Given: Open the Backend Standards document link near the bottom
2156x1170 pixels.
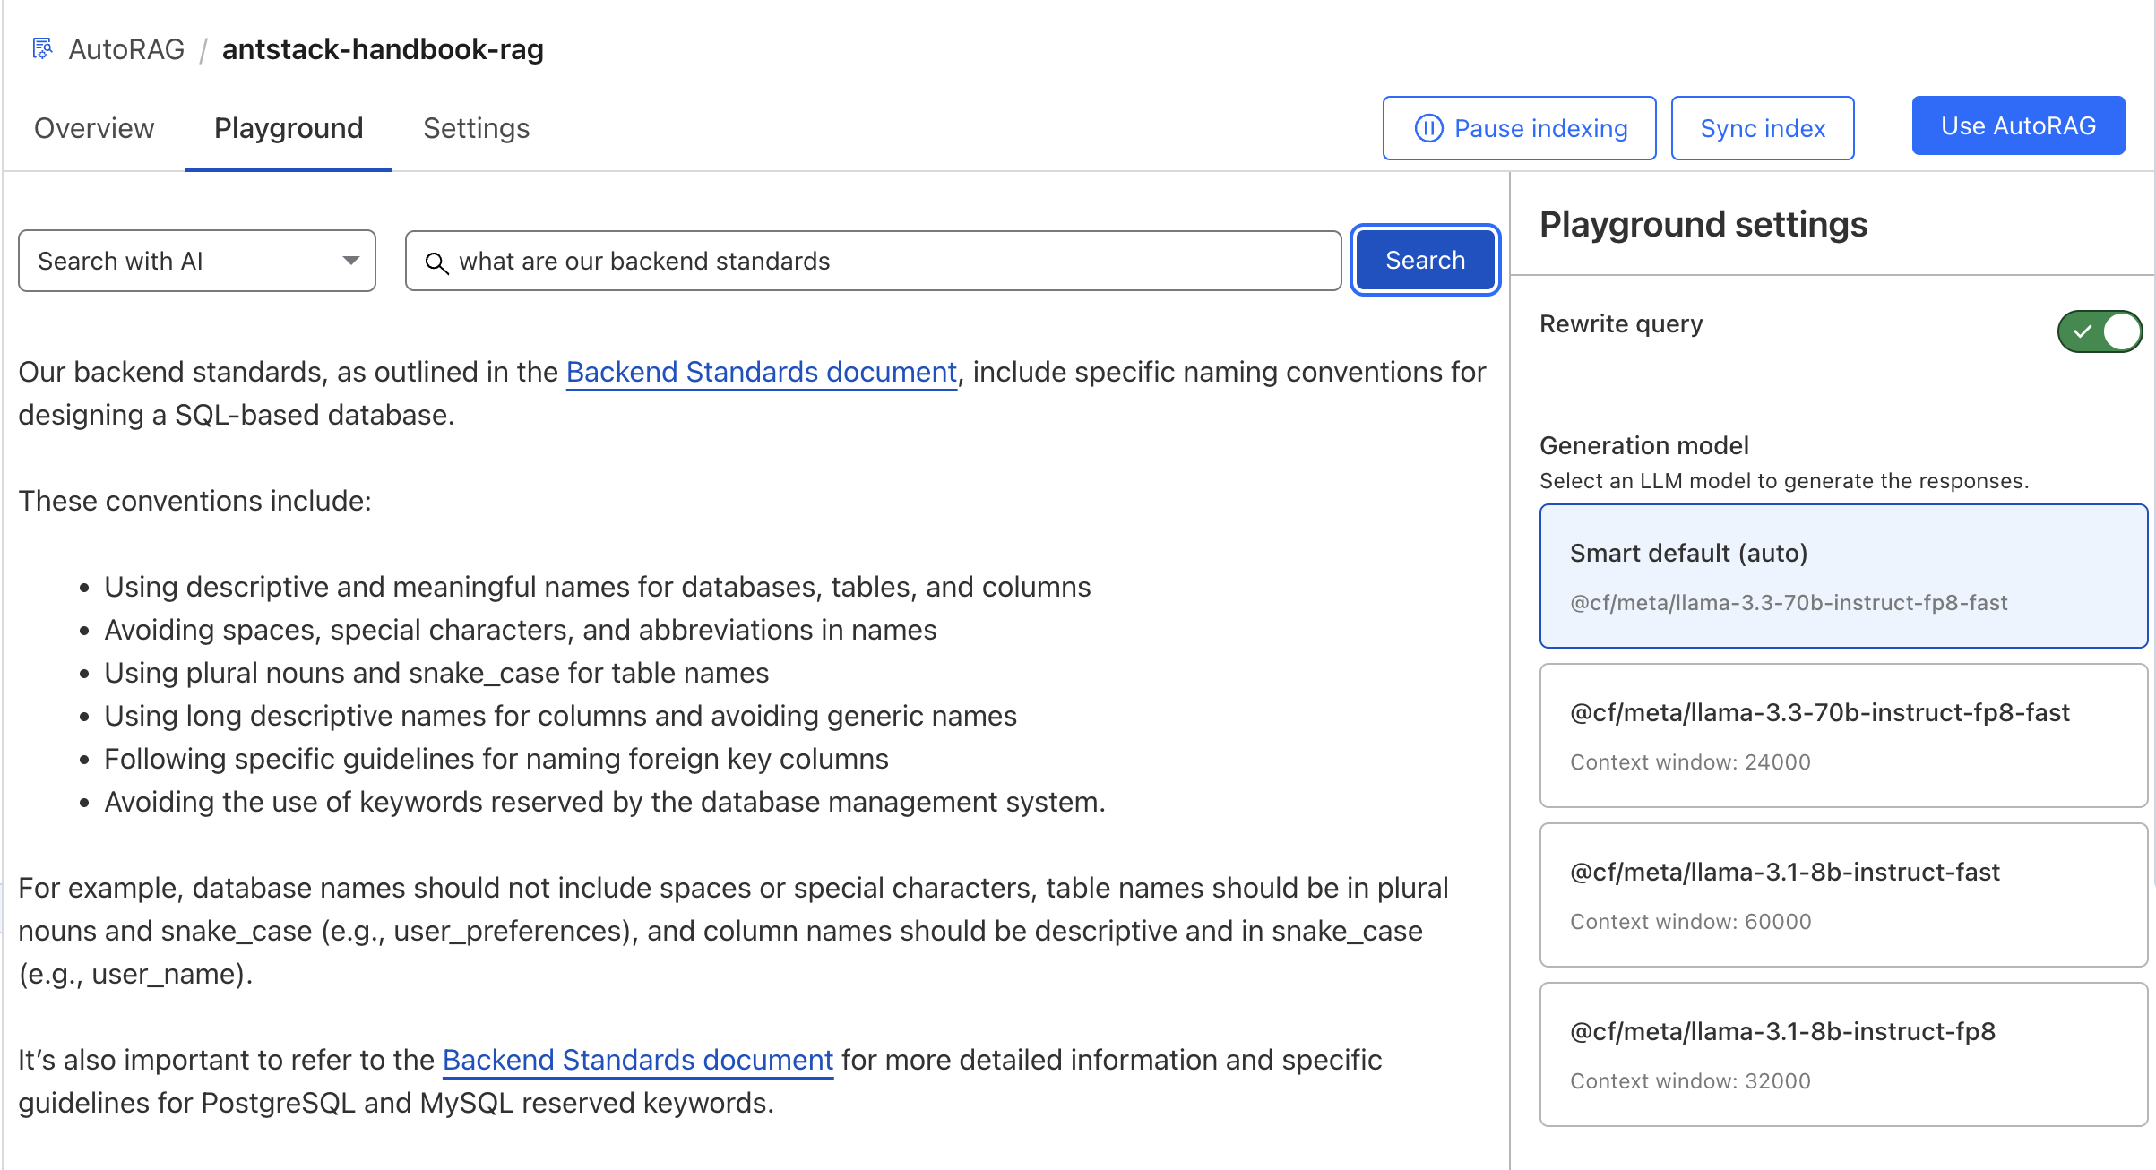Looking at the screenshot, I should 637,1060.
